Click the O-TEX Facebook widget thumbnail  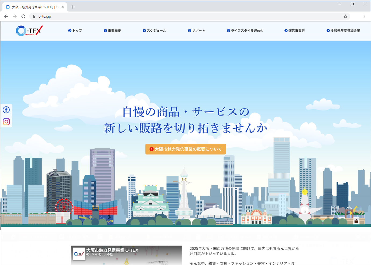coord(79,254)
